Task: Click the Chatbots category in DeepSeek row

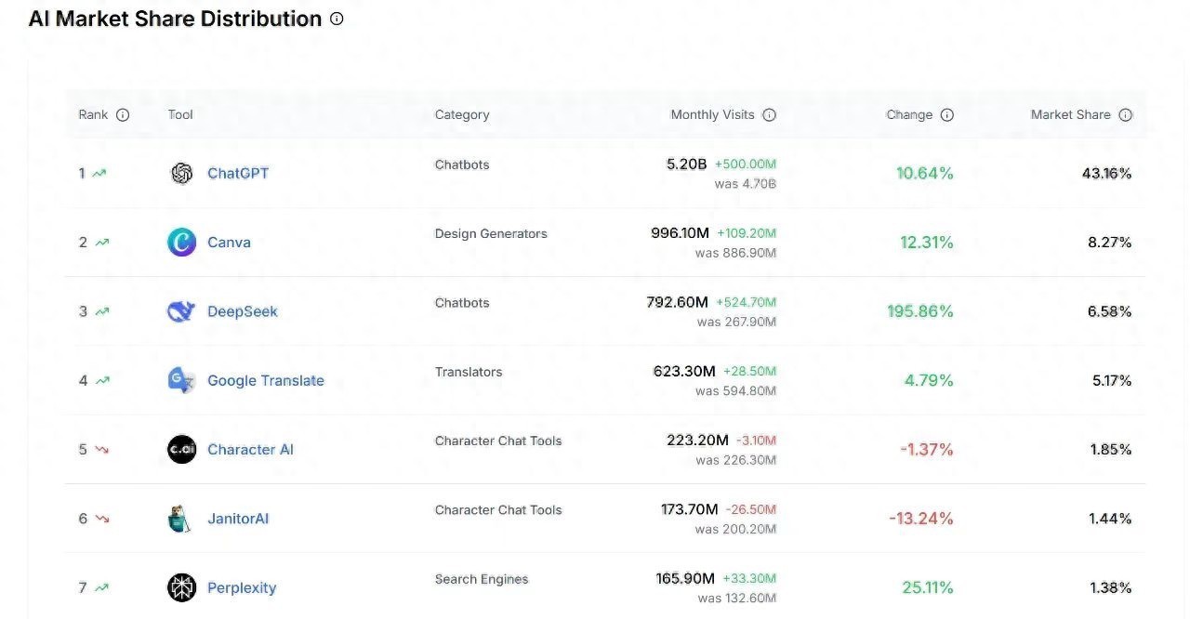Action: (462, 303)
